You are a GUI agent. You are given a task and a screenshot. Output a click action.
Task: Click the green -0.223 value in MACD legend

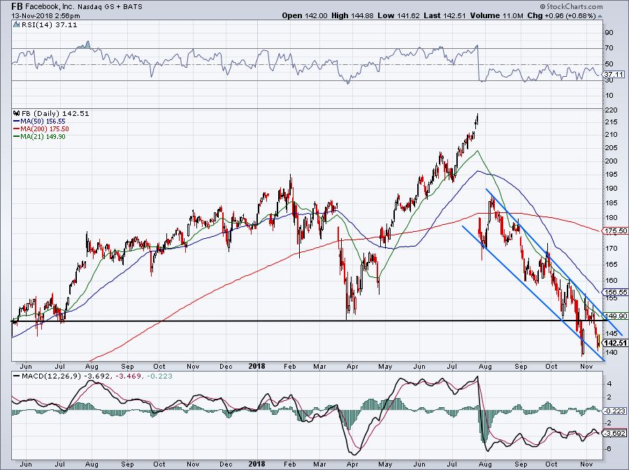159,376
